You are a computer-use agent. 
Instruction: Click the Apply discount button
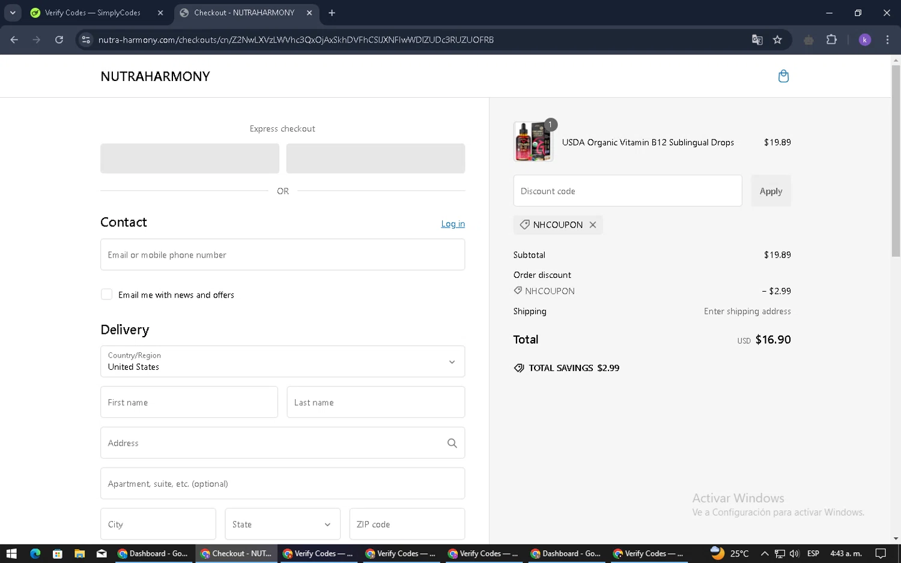coord(771,191)
